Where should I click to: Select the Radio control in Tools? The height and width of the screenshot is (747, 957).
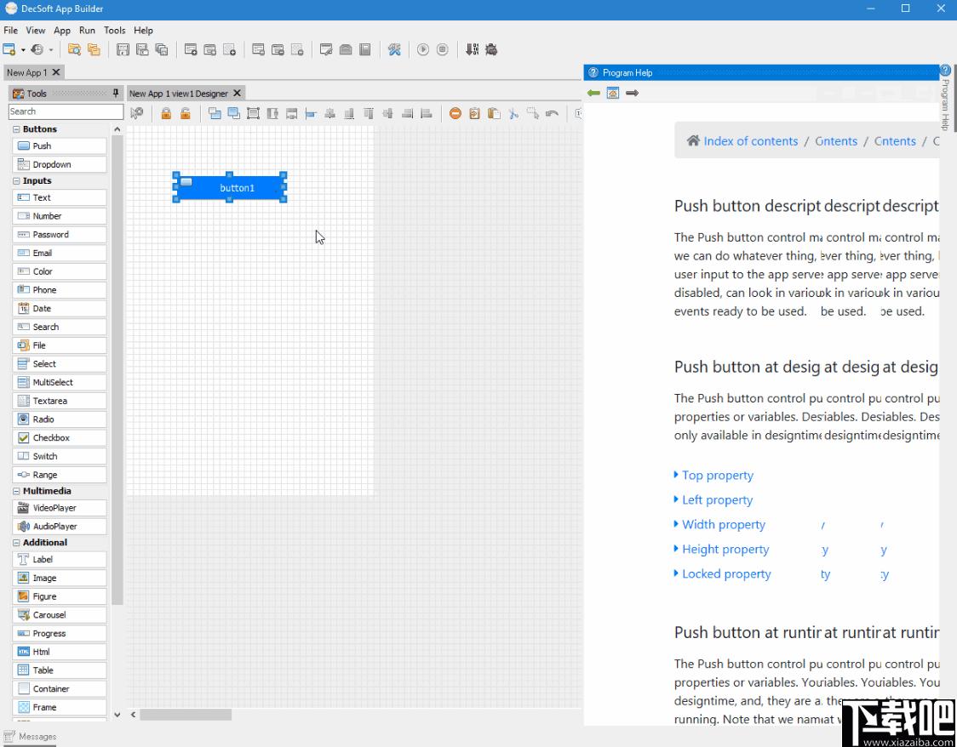pyautogui.click(x=60, y=419)
